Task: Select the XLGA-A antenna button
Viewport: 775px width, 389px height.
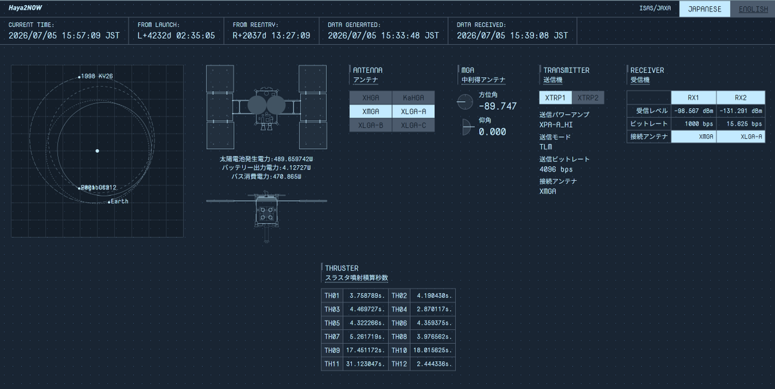Action: tap(413, 111)
